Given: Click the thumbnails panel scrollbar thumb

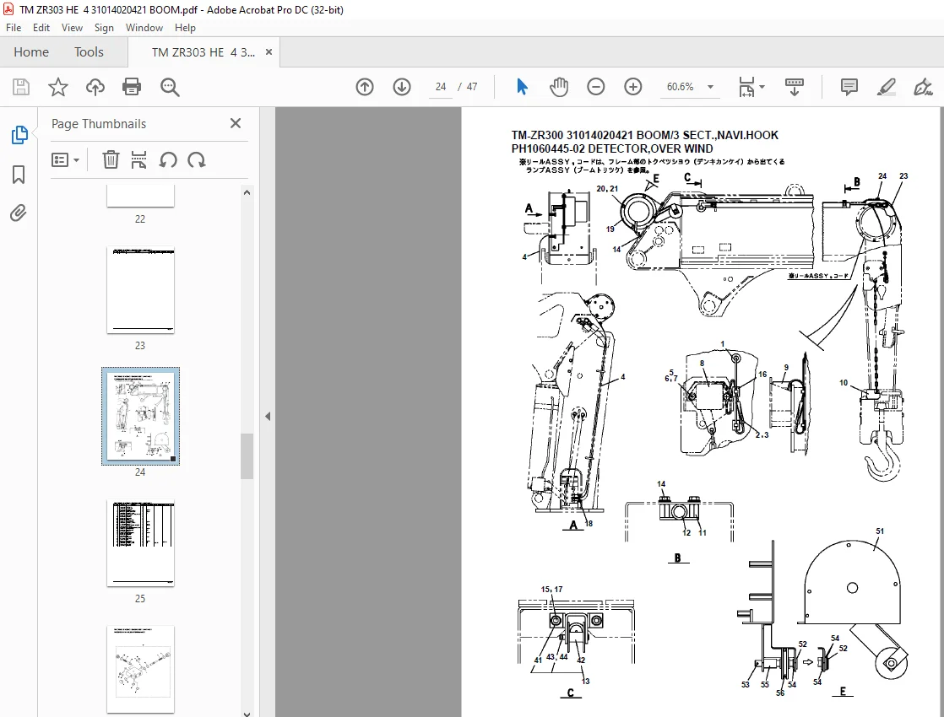Looking at the screenshot, I should click(247, 456).
